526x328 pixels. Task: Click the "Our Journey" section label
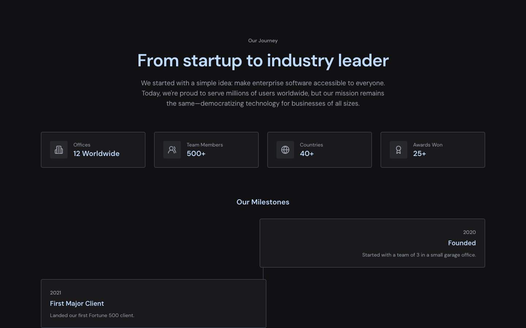coord(263,40)
